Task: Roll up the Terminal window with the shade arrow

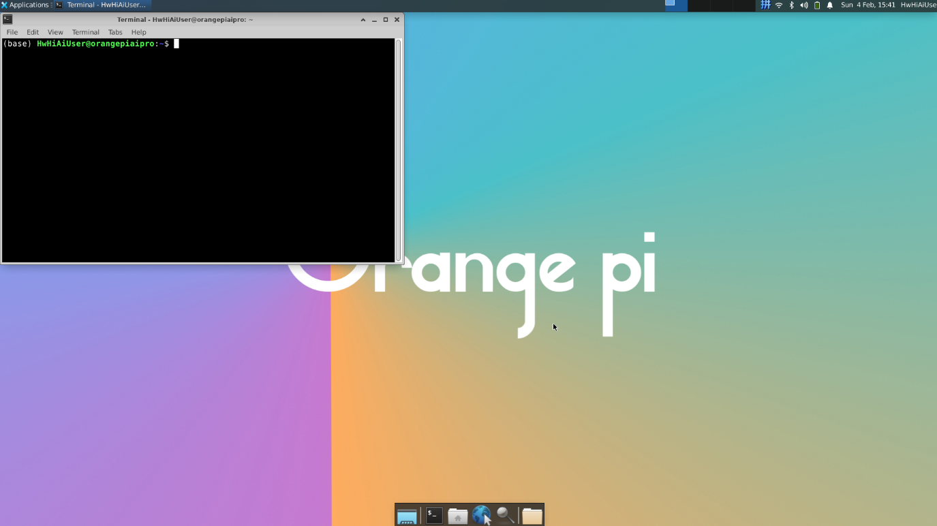Action: tap(363, 20)
